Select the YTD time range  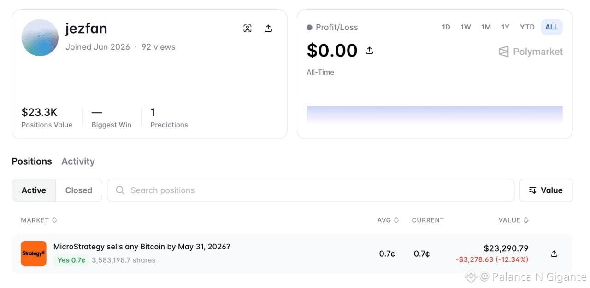tap(527, 27)
